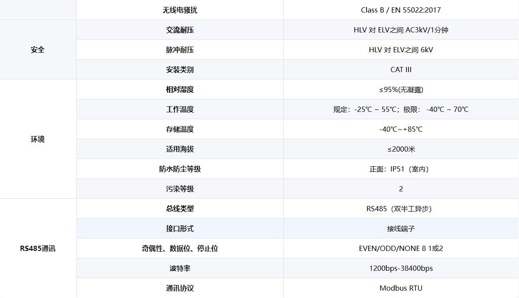This screenshot has height=298, width=519.
Task: Click the ≤2000米 altitude value
Action: (x=401, y=149)
